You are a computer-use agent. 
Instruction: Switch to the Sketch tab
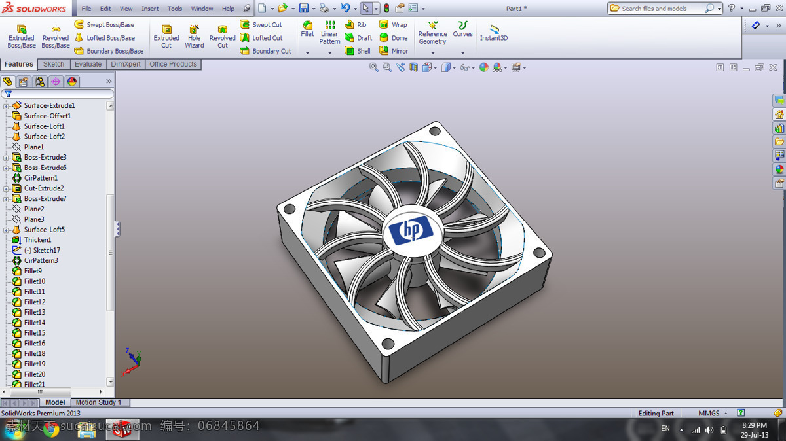pos(54,64)
